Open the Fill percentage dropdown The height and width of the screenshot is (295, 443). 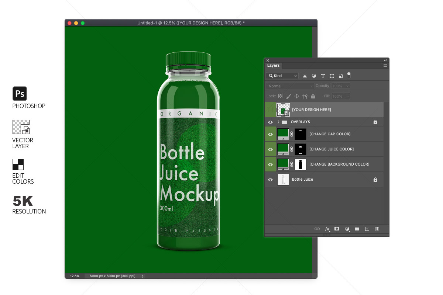[347, 96]
